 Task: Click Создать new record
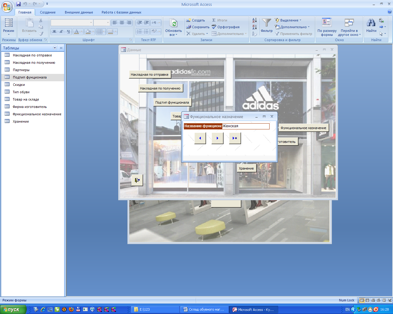click(196, 20)
